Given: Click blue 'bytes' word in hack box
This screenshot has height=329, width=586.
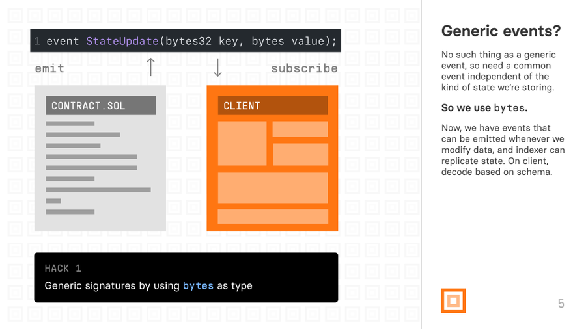Looking at the screenshot, I should (198, 285).
